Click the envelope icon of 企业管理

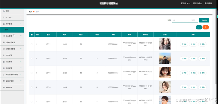(4, 36)
